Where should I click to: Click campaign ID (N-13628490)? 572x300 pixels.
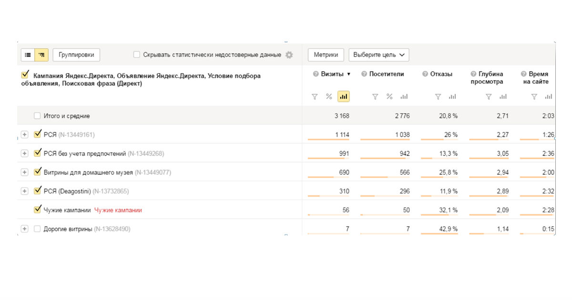point(112,229)
